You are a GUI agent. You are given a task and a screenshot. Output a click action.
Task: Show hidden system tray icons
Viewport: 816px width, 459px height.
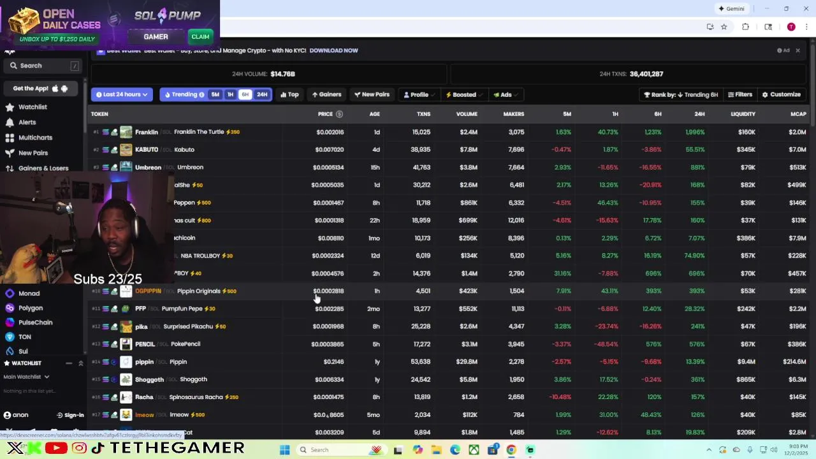pyautogui.click(x=709, y=450)
